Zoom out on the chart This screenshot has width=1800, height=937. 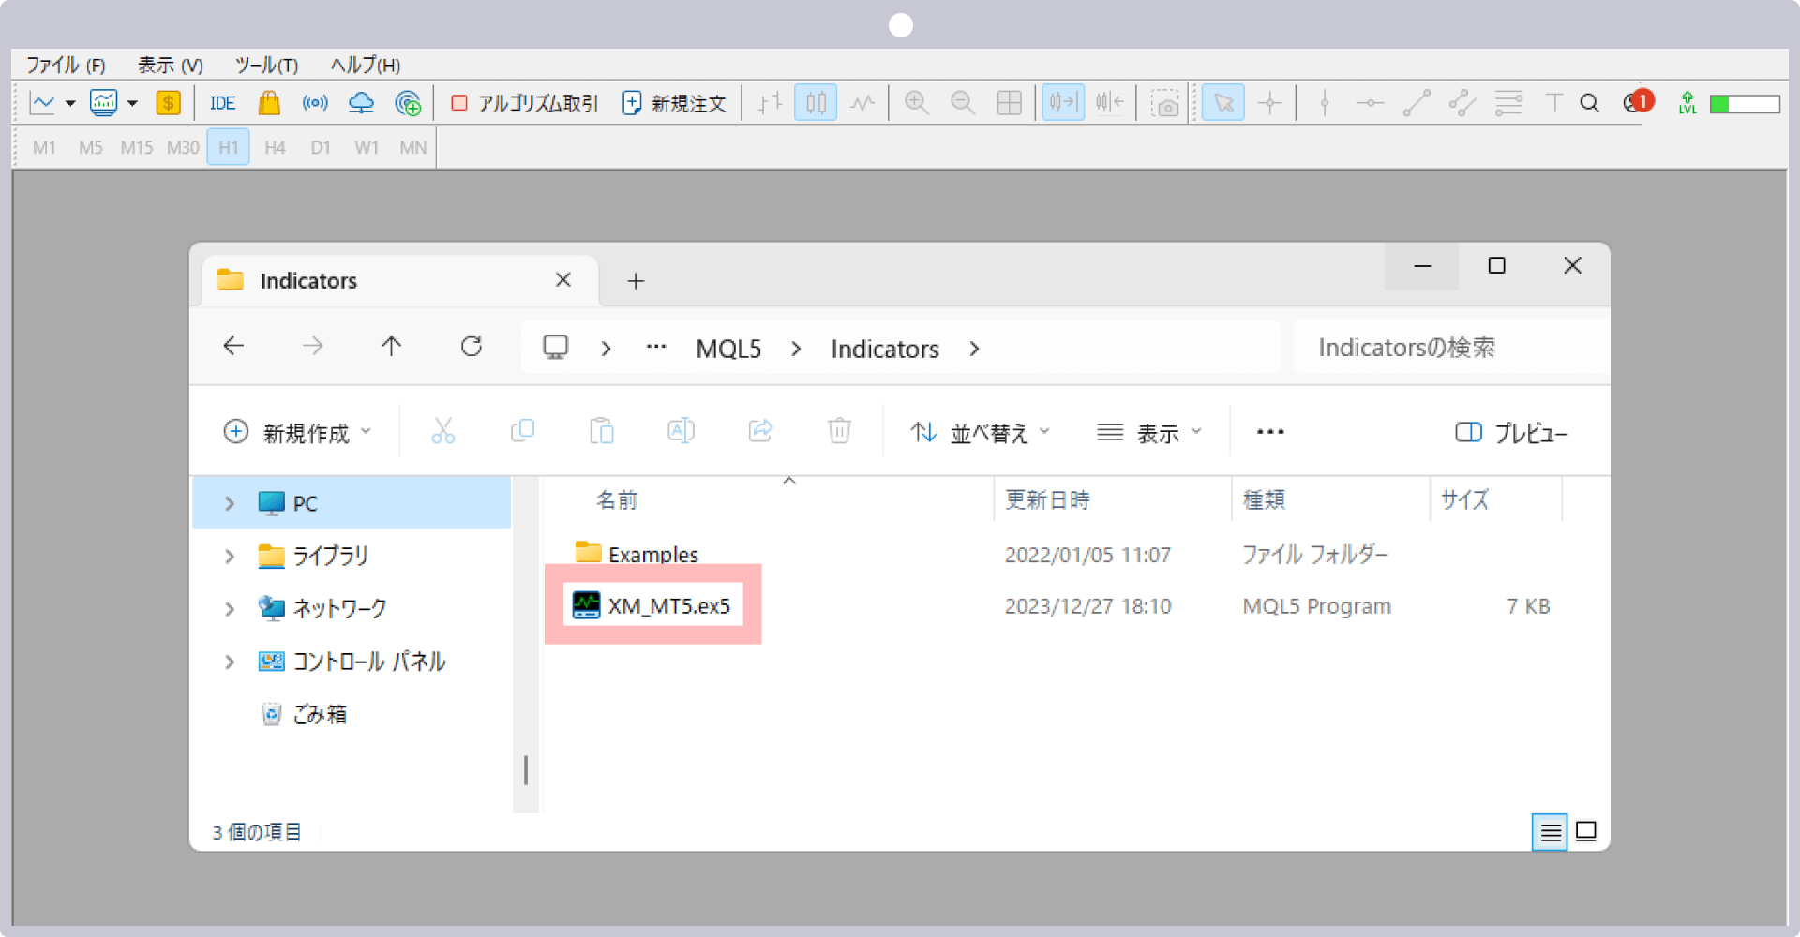(963, 103)
